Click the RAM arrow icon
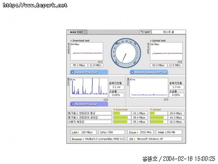Screen dimensions: 218x164 (x=165, y=133)
